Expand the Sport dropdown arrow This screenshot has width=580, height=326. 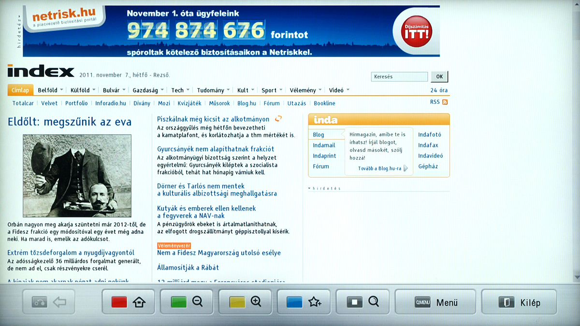(281, 90)
